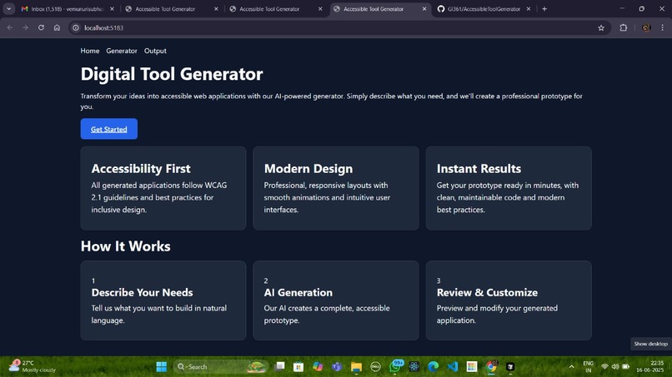Screen dimensions: 672x377
Task: Open Chrome's three-dot menu
Action: click(x=663, y=27)
